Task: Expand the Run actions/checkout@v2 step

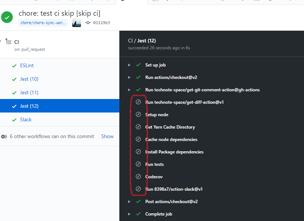Action: (x=129, y=77)
